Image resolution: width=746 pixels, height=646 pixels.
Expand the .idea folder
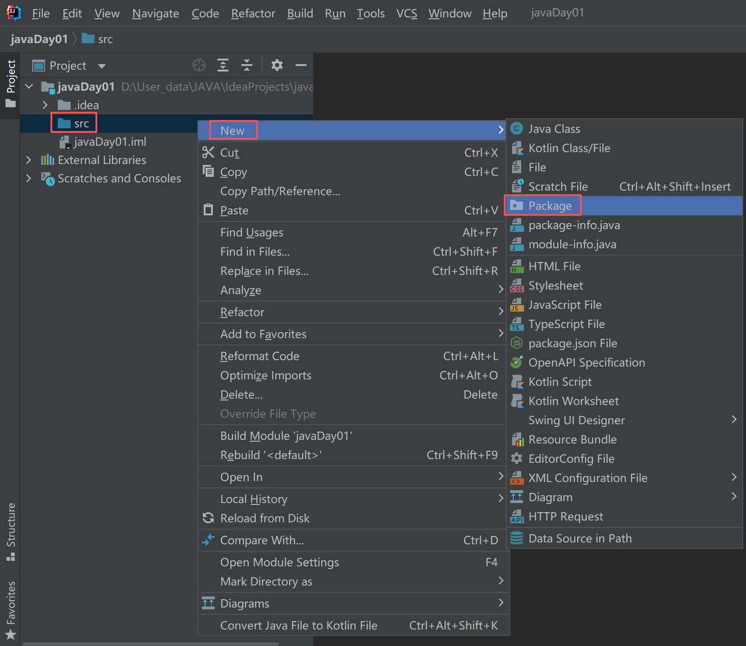click(45, 105)
